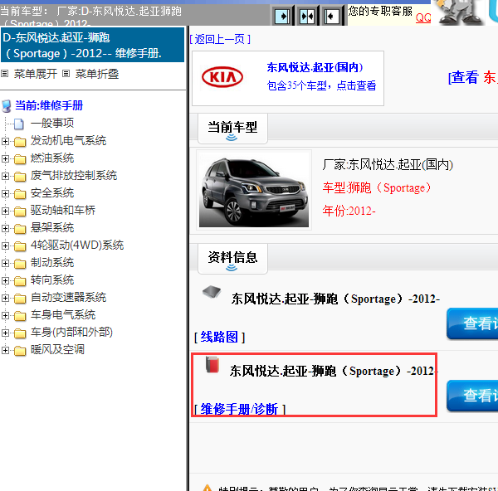Click the folder icon for 暖风及空调
This screenshot has height=491, width=498.
[20, 351]
